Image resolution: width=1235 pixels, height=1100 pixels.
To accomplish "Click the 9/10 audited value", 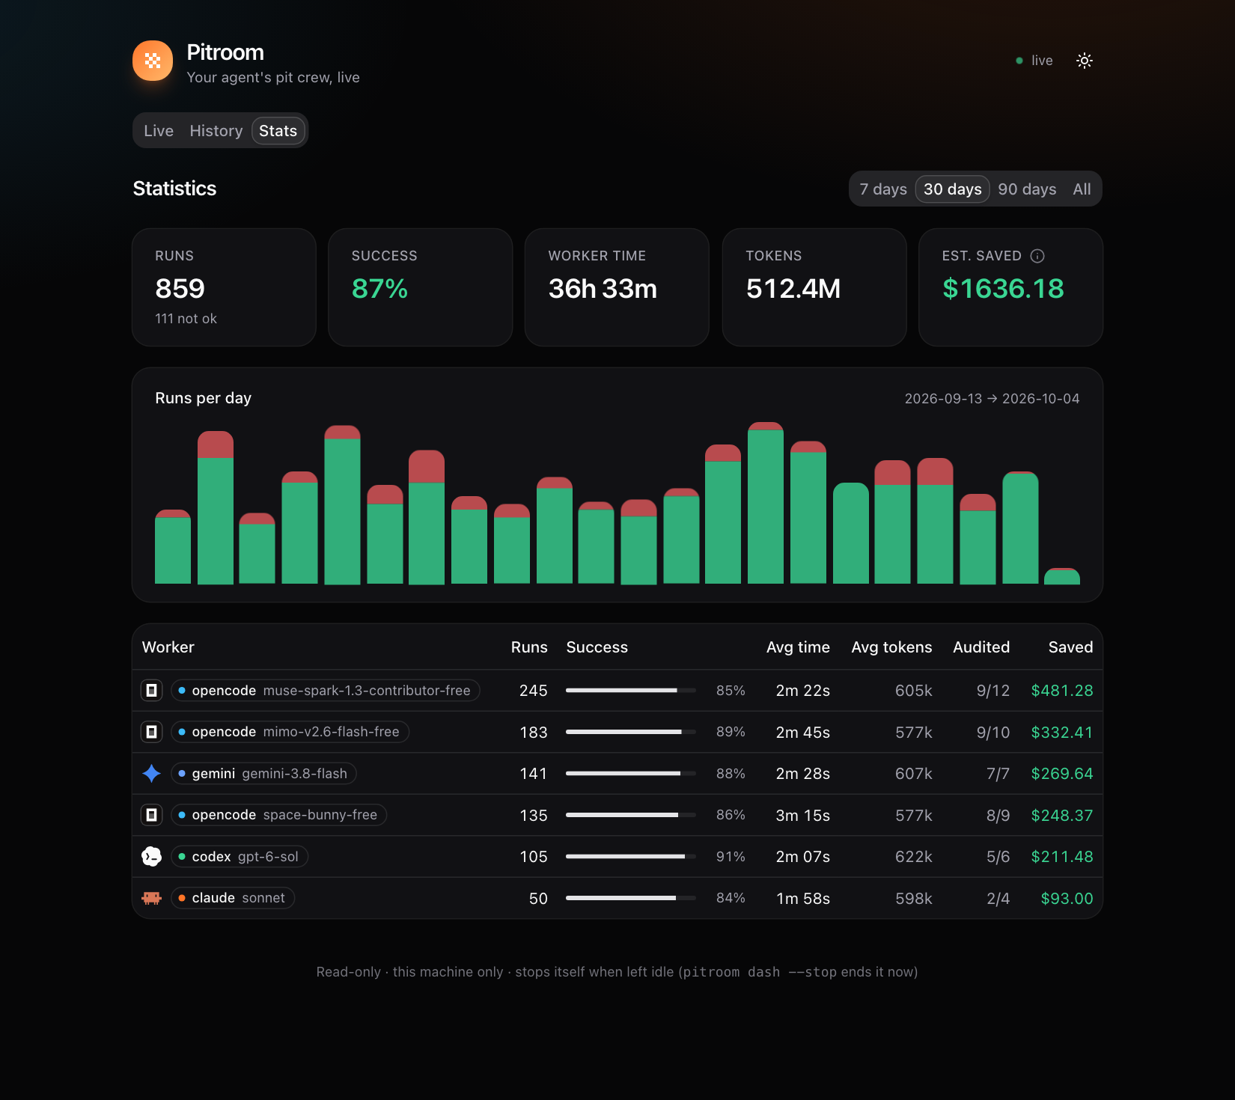I will point(993,732).
